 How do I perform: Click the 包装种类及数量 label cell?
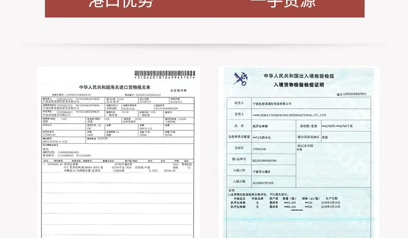click(239, 137)
